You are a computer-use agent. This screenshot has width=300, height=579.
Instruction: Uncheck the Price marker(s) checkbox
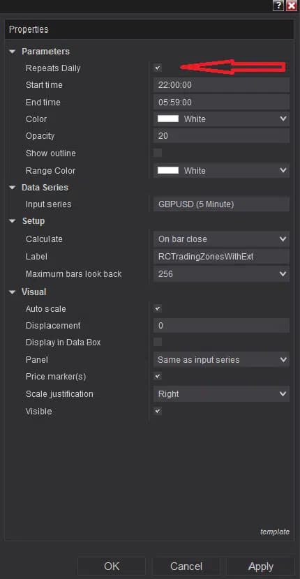pos(158,376)
